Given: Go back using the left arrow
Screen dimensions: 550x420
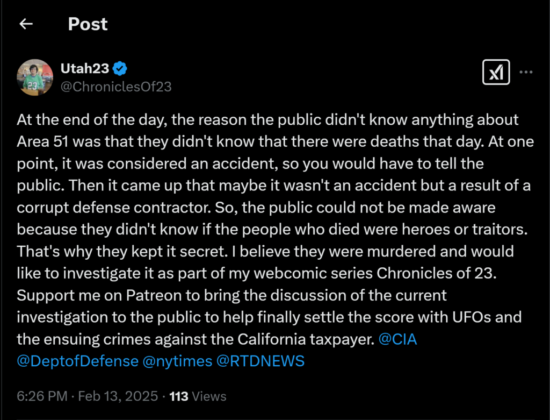Looking at the screenshot, I should pos(26,24).
